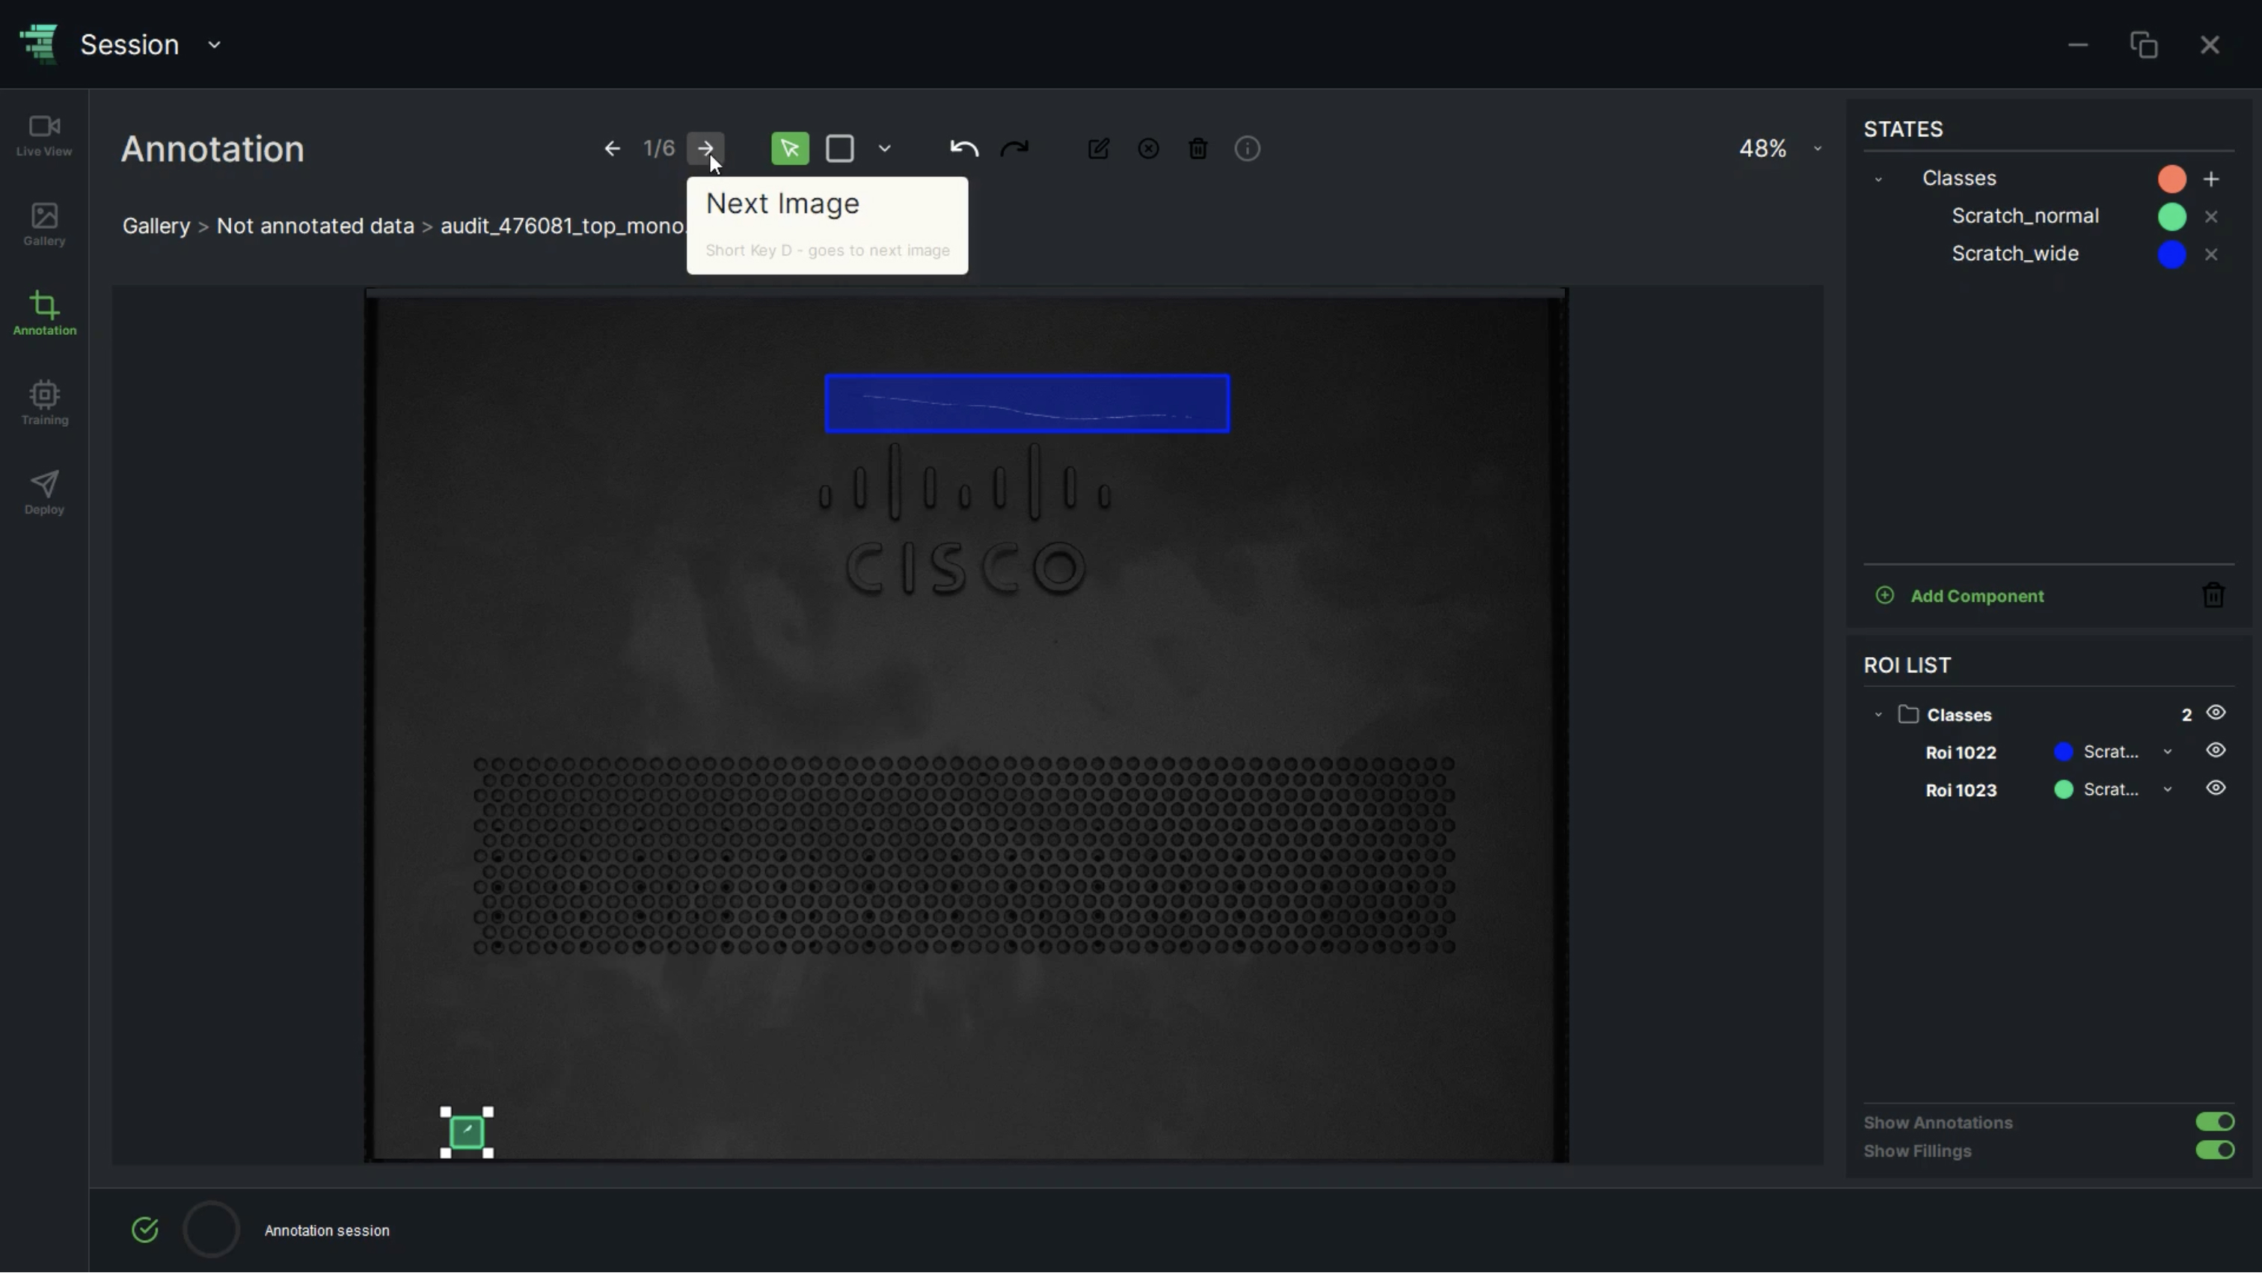Select the rectangle ROI drawing tool
This screenshot has height=1273, width=2262.
click(x=840, y=150)
